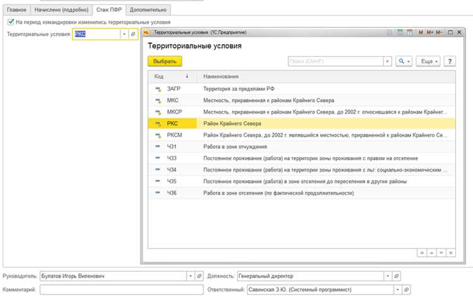Toggle the territorial conditions changed checkbox
This screenshot has width=473, height=299.
11,22
